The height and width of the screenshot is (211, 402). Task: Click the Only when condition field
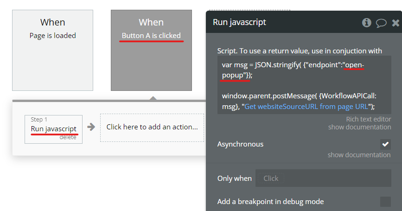(324, 178)
